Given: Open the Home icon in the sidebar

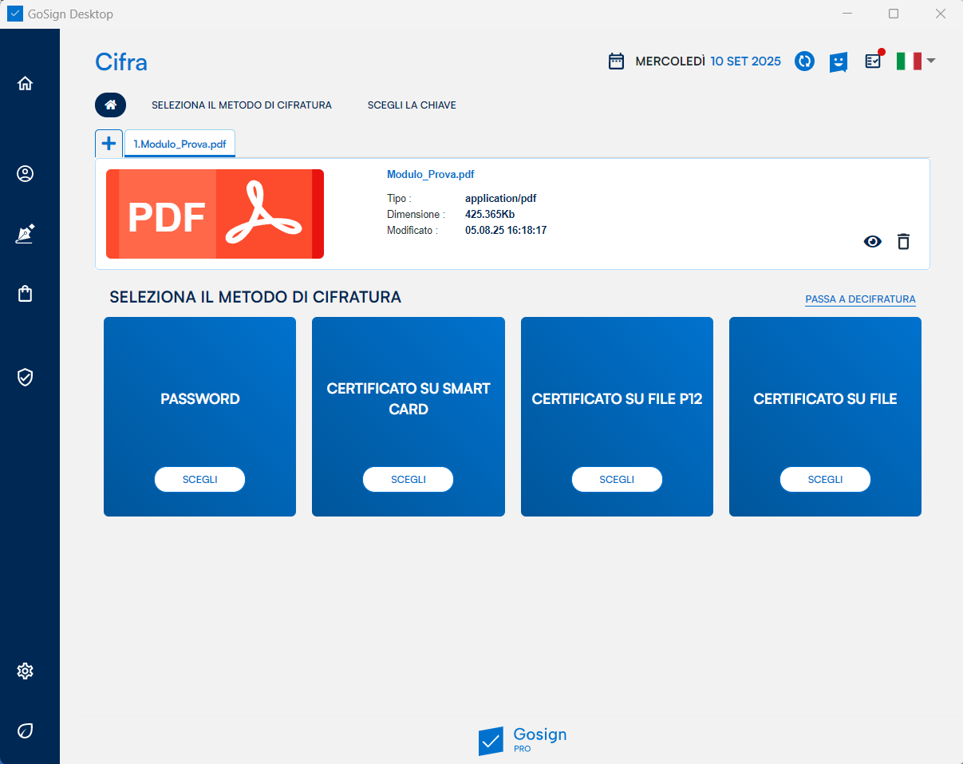Looking at the screenshot, I should click(x=26, y=84).
